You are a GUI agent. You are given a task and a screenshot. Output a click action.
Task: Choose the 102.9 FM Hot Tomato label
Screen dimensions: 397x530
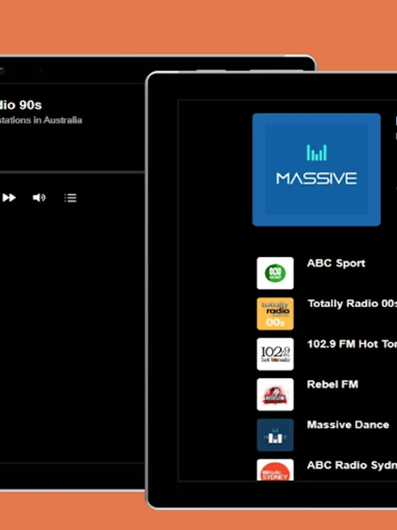click(x=352, y=344)
